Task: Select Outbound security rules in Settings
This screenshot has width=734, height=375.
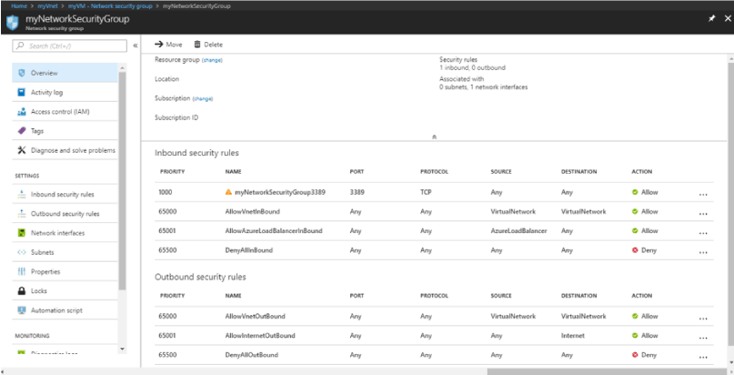Action: [65, 214]
